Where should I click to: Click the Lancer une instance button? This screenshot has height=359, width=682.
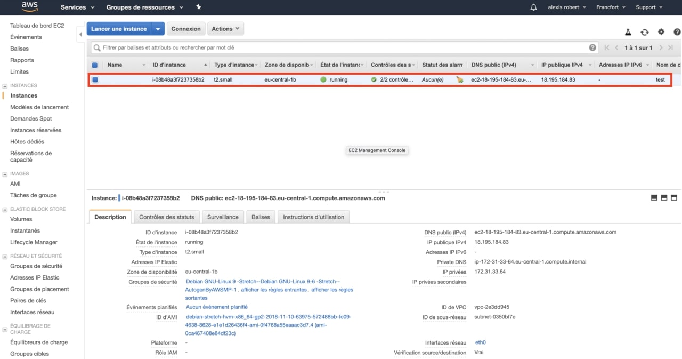(119, 29)
